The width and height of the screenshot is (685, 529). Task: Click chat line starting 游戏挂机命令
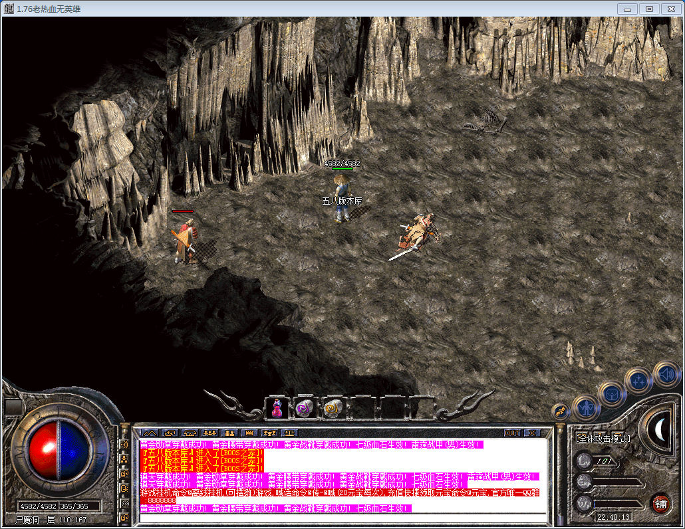point(339,492)
